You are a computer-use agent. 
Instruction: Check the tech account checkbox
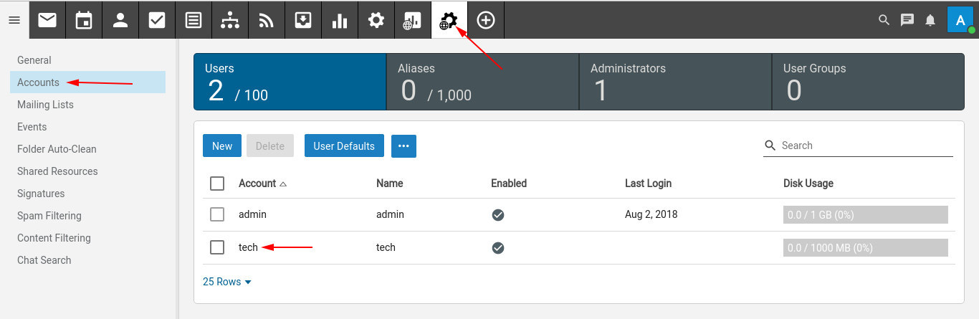click(x=217, y=247)
